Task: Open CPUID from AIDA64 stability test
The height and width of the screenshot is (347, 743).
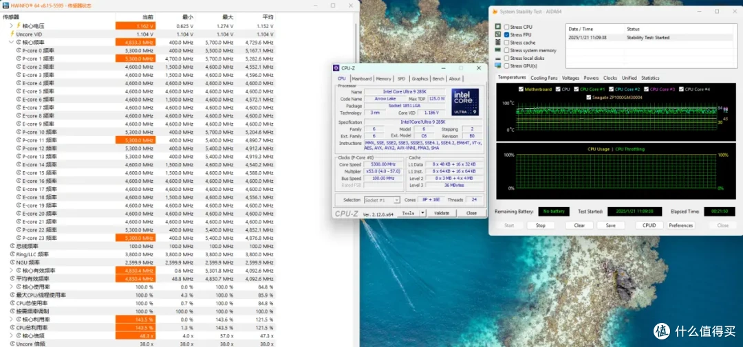Action: click(x=649, y=225)
